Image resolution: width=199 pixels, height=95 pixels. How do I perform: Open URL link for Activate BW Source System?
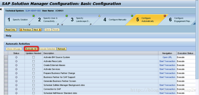167,57
